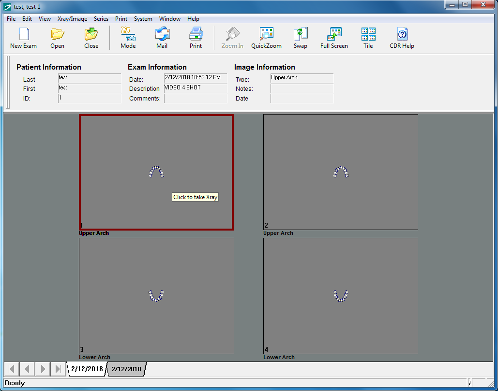
Task: Click the information panel gripper handle
Action: [8, 83]
